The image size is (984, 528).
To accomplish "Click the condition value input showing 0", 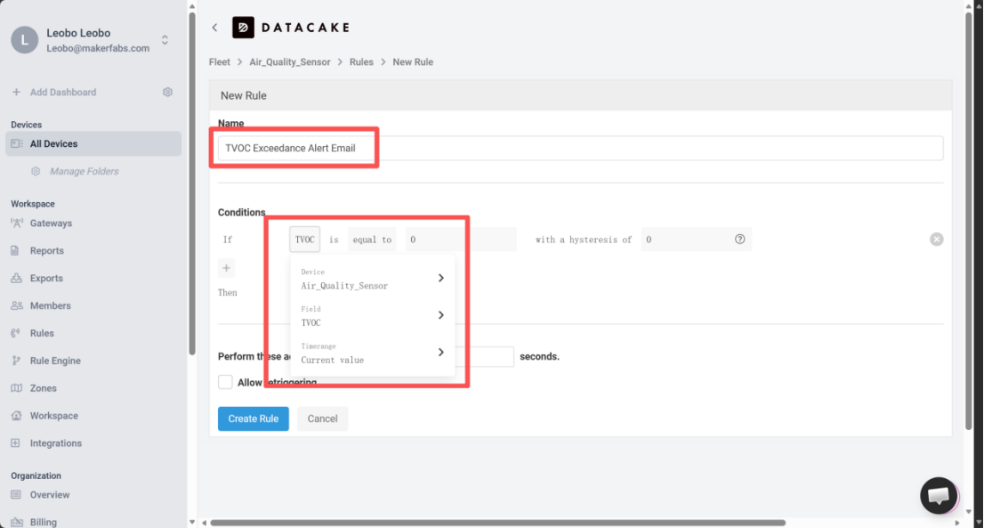I will [461, 240].
